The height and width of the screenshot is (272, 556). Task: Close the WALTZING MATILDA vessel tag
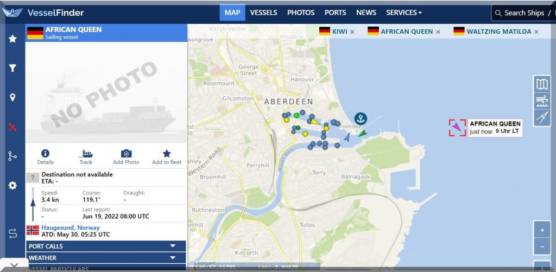pyautogui.click(x=536, y=32)
